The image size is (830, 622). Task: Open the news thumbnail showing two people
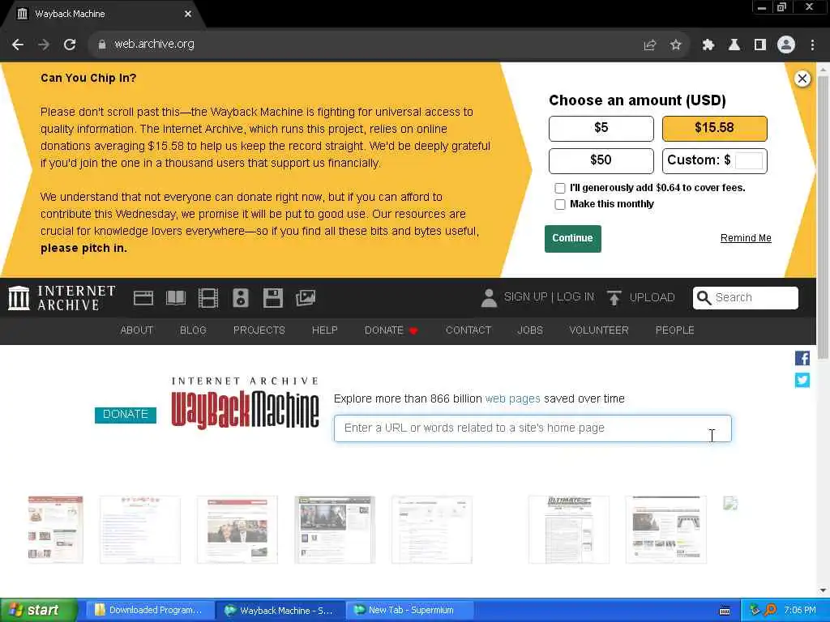click(x=237, y=530)
